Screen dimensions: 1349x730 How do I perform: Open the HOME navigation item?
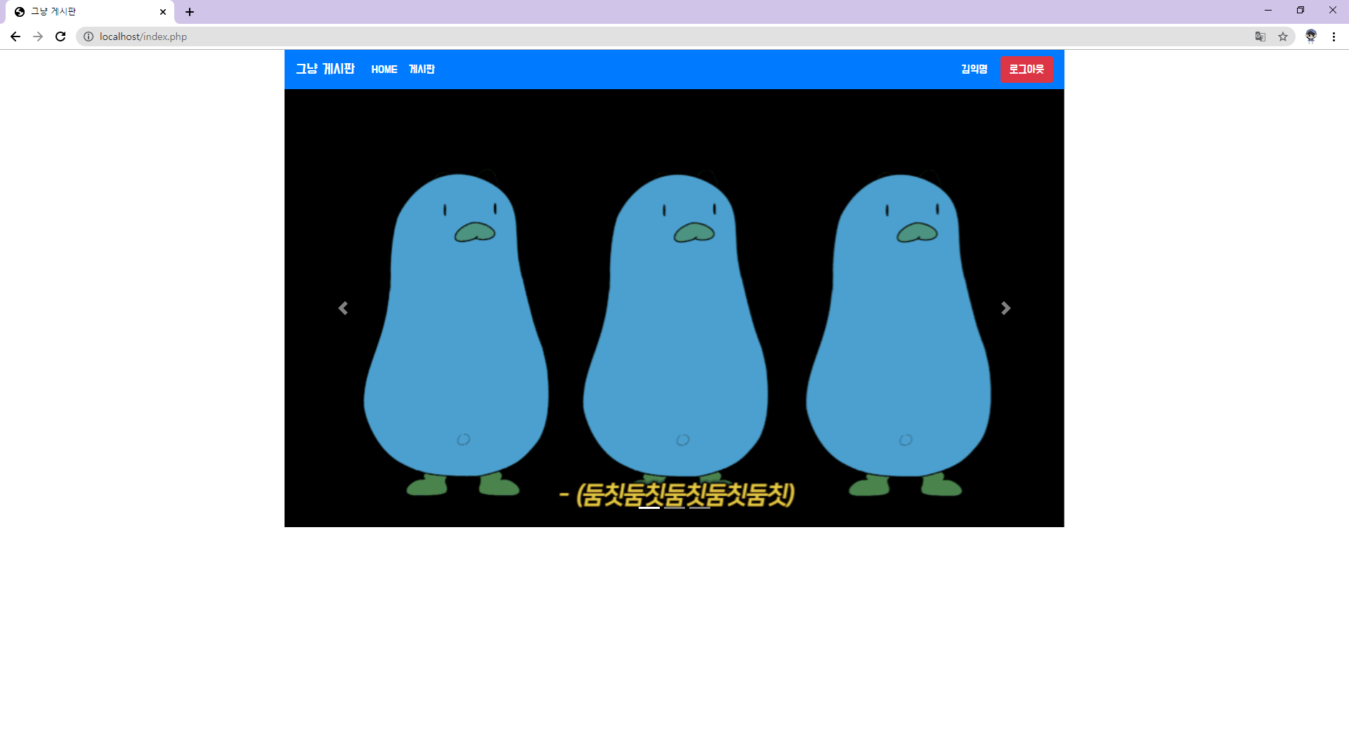pyautogui.click(x=384, y=69)
